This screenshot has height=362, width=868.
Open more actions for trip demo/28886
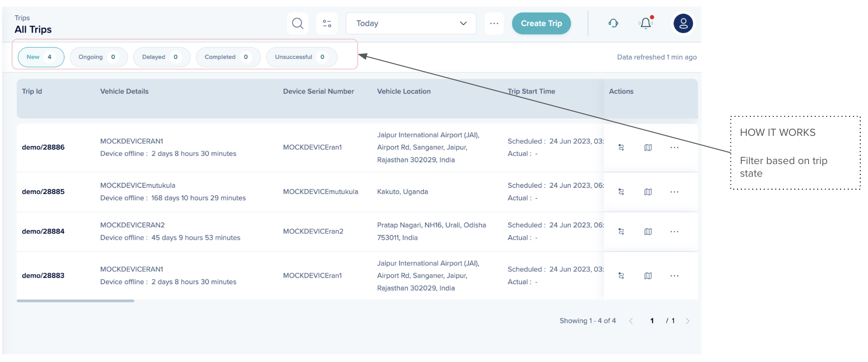(674, 148)
